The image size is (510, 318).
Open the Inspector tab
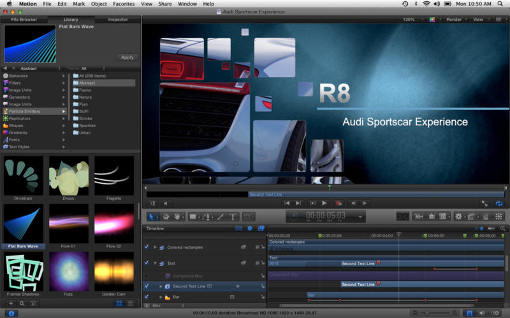pos(117,20)
